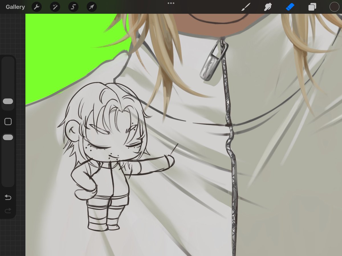Redo the last undone action
Screen dimensions: 342x256
(8, 210)
